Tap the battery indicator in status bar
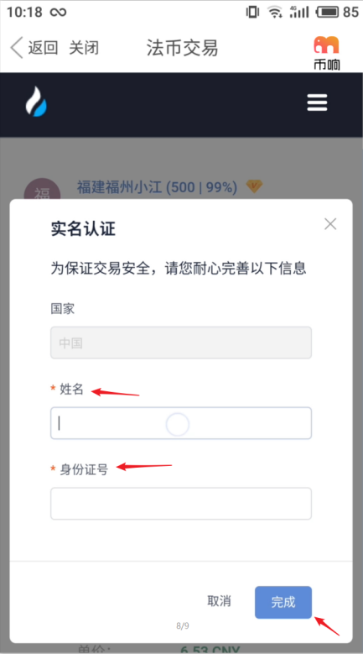 coord(328,12)
